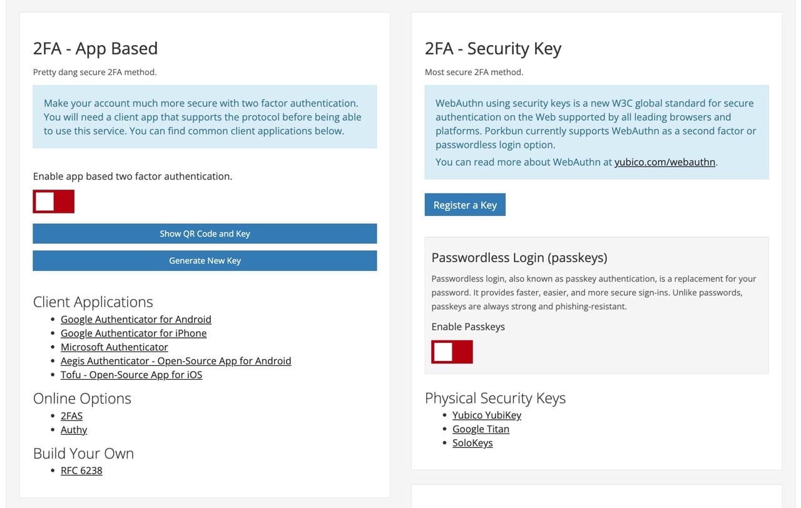Viewport: 801px width, 508px height.
Task: Open the Microsoft Authenticator link
Action: (x=115, y=347)
